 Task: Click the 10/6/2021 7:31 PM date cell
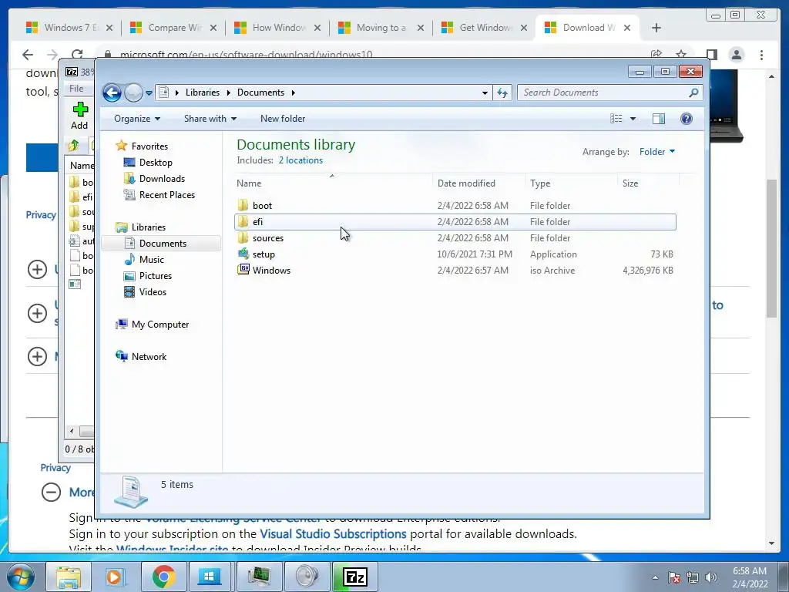[x=475, y=254]
